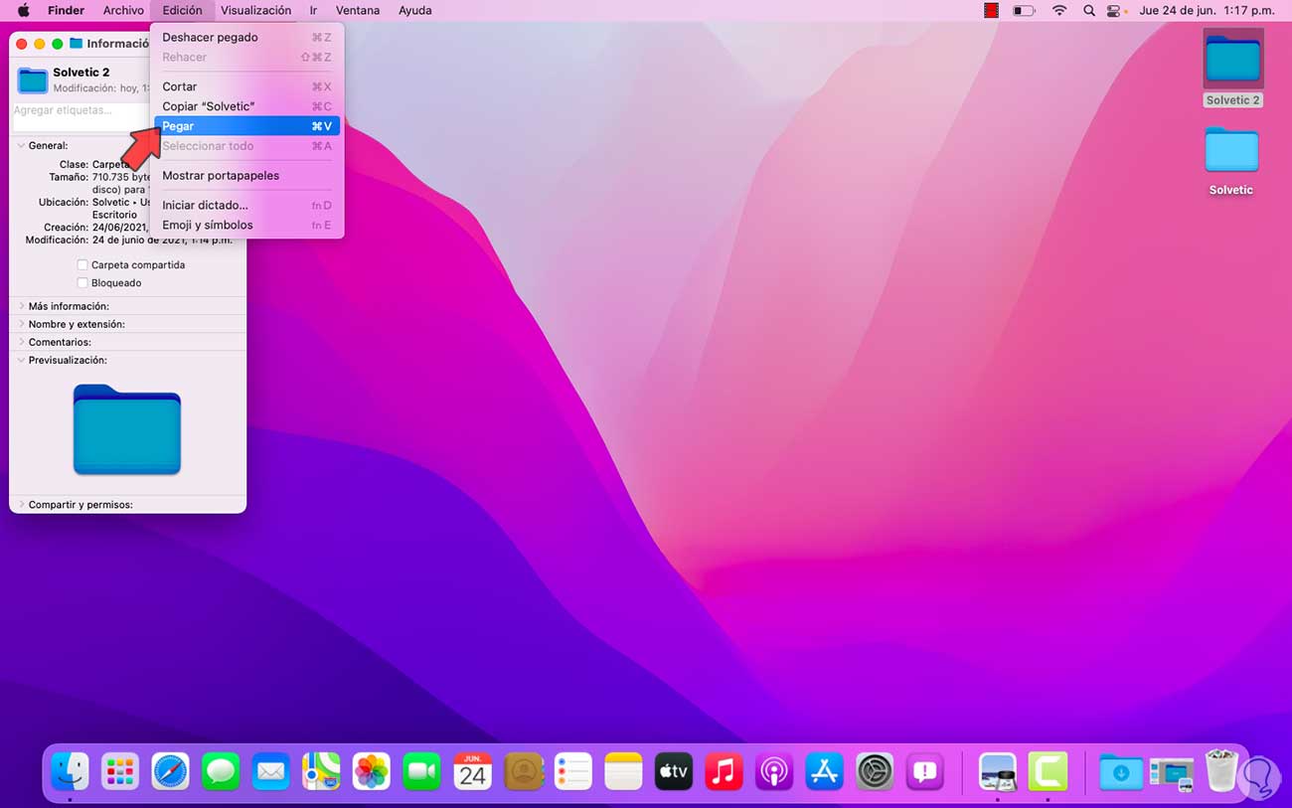Open Finder from the Dock
Viewport: 1292px width, 808px height.
71,771
